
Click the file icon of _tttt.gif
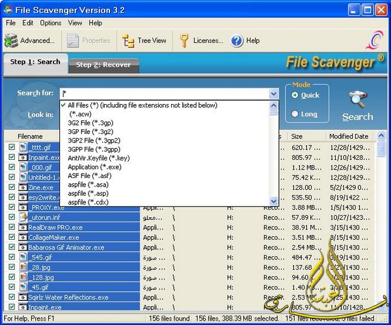(23, 147)
